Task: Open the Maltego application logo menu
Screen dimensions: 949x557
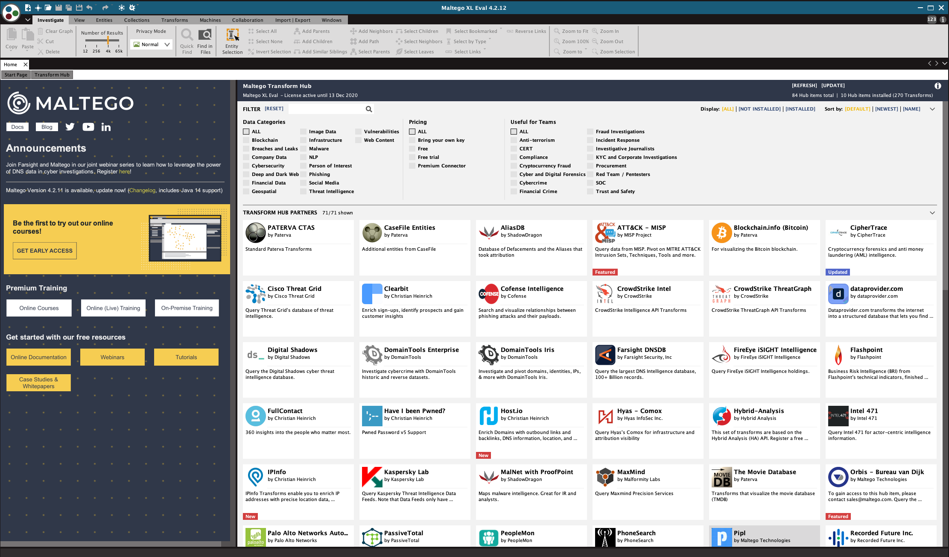Action: click(x=11, y=13)
